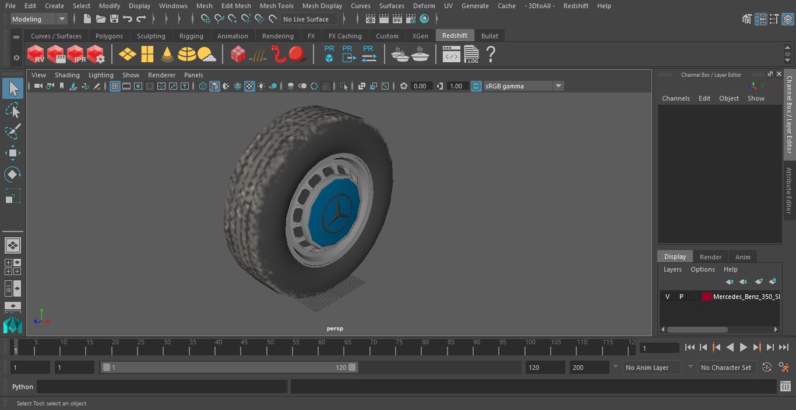Open Panels menu in viewport

coord(193,75)
